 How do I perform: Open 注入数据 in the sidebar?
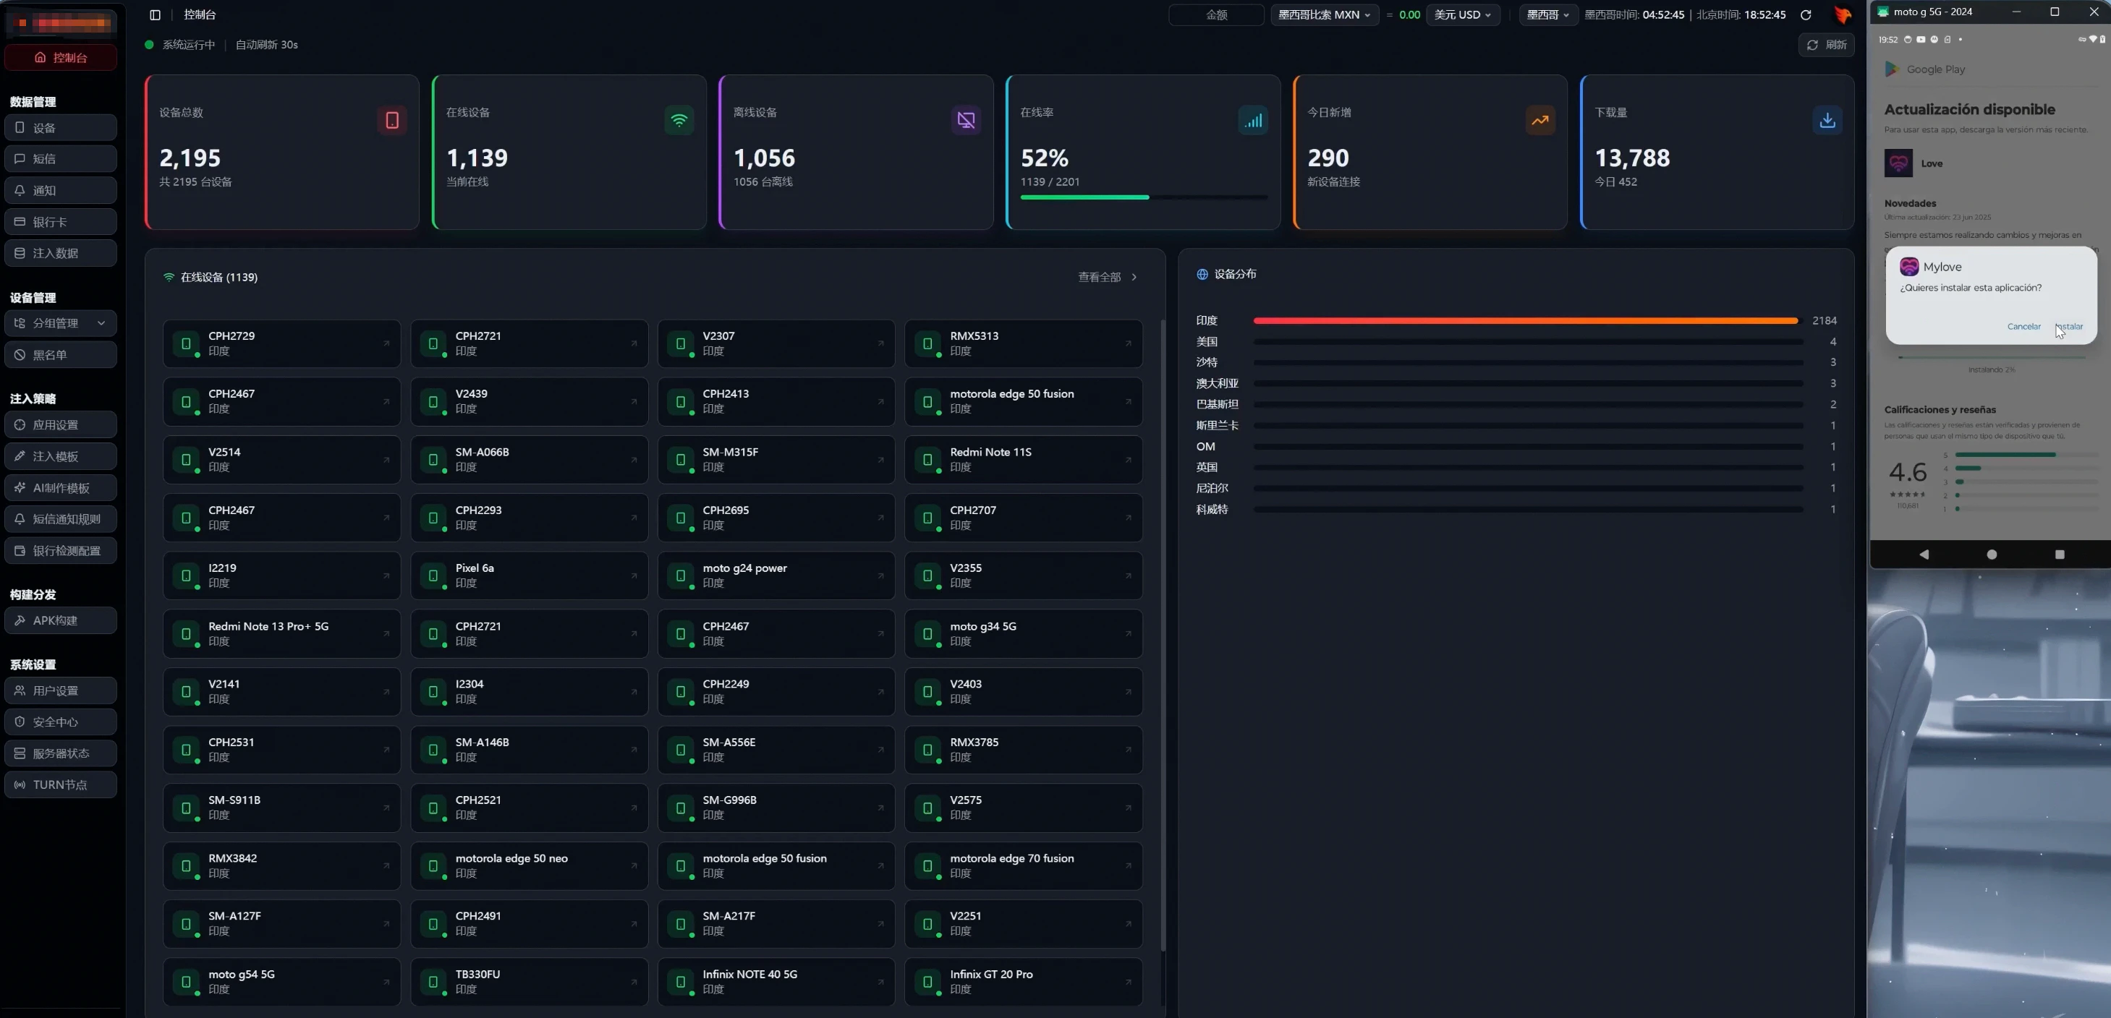coord(61,253)
